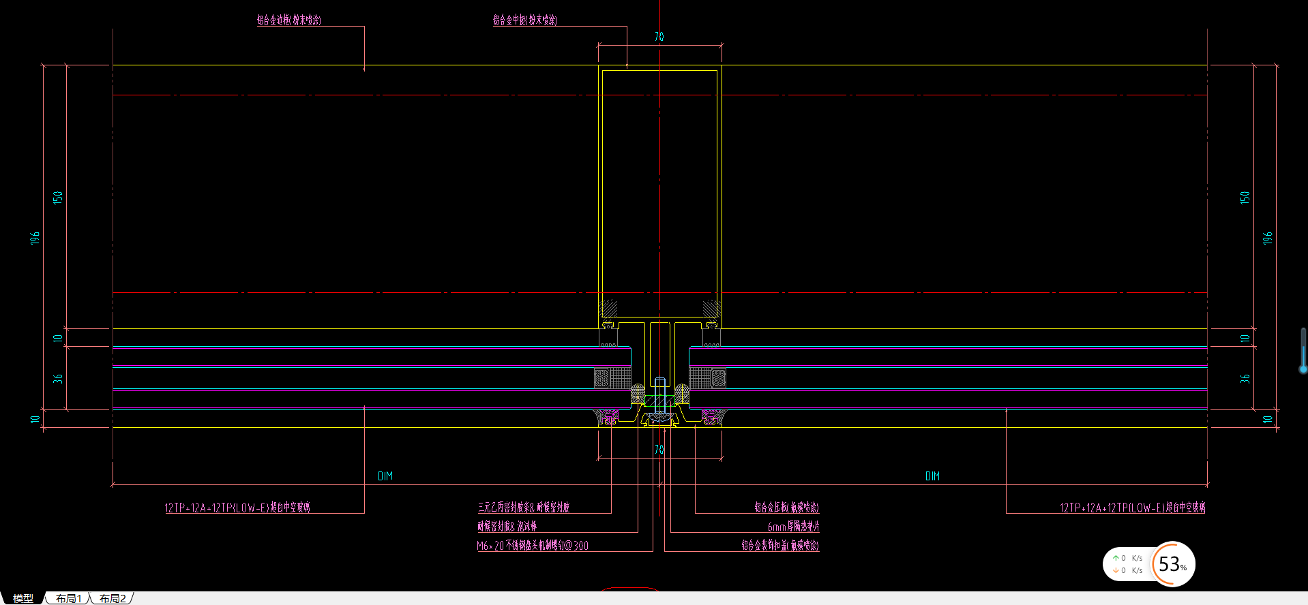Select the left-side 36 dimension text
The image size is (1308, 605).
pyautogui.click(x=58, y=378)
